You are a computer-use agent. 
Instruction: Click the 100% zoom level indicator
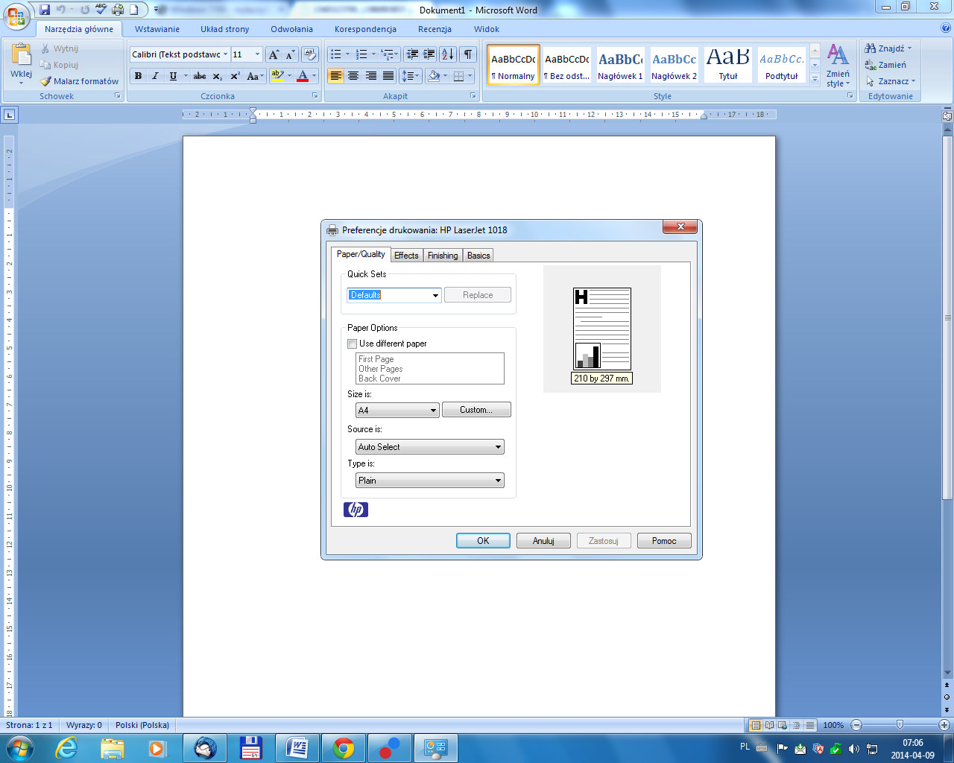(x=833, y=725)
